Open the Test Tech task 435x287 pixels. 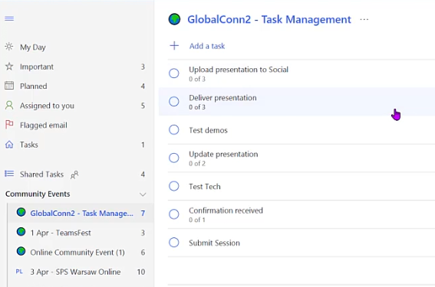pyautogui.click(x=302, y=186)
